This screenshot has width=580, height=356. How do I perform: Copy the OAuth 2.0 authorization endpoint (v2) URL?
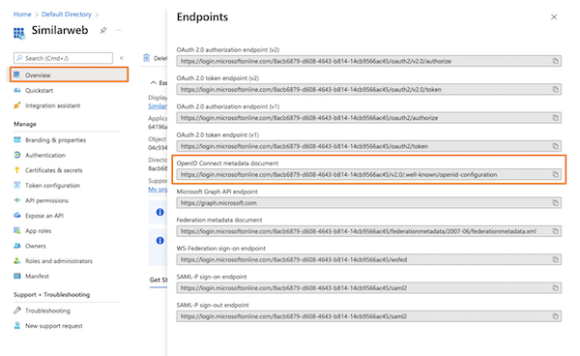pyautogui.click(x=555, y=61)
